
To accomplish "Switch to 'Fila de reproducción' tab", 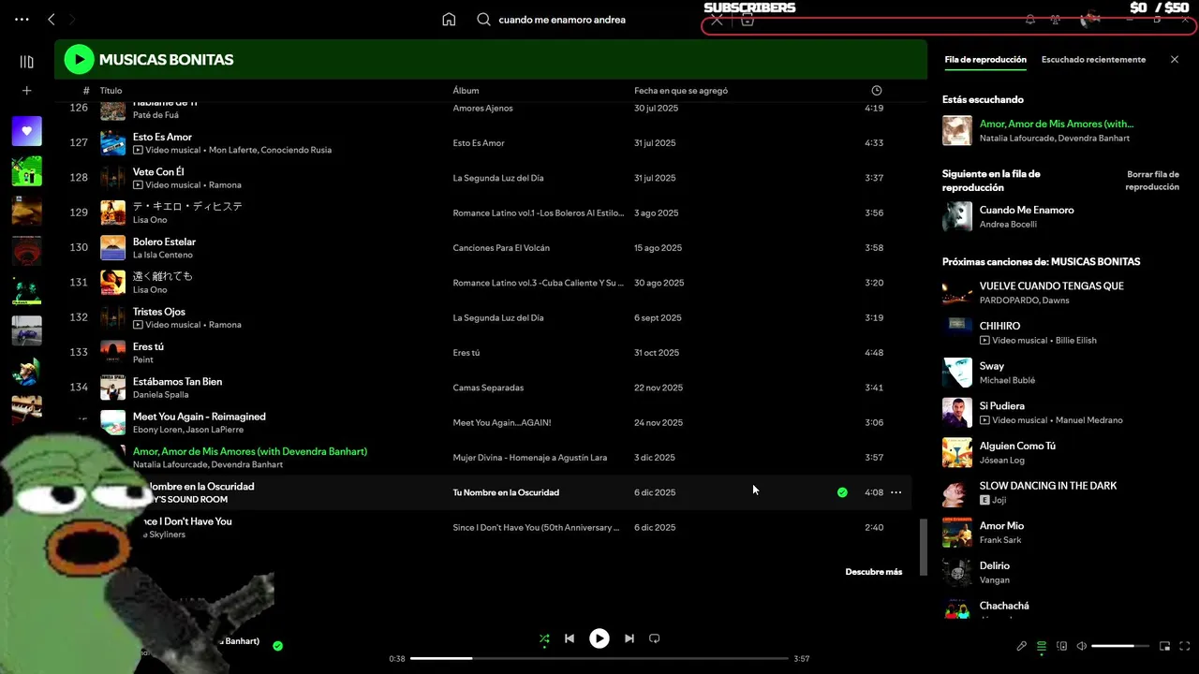I will point(985,60).
